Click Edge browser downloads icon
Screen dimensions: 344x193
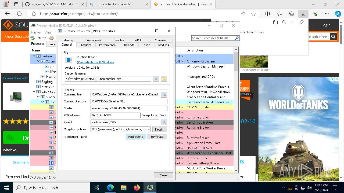pyautogui.click(x=303, y=14)
